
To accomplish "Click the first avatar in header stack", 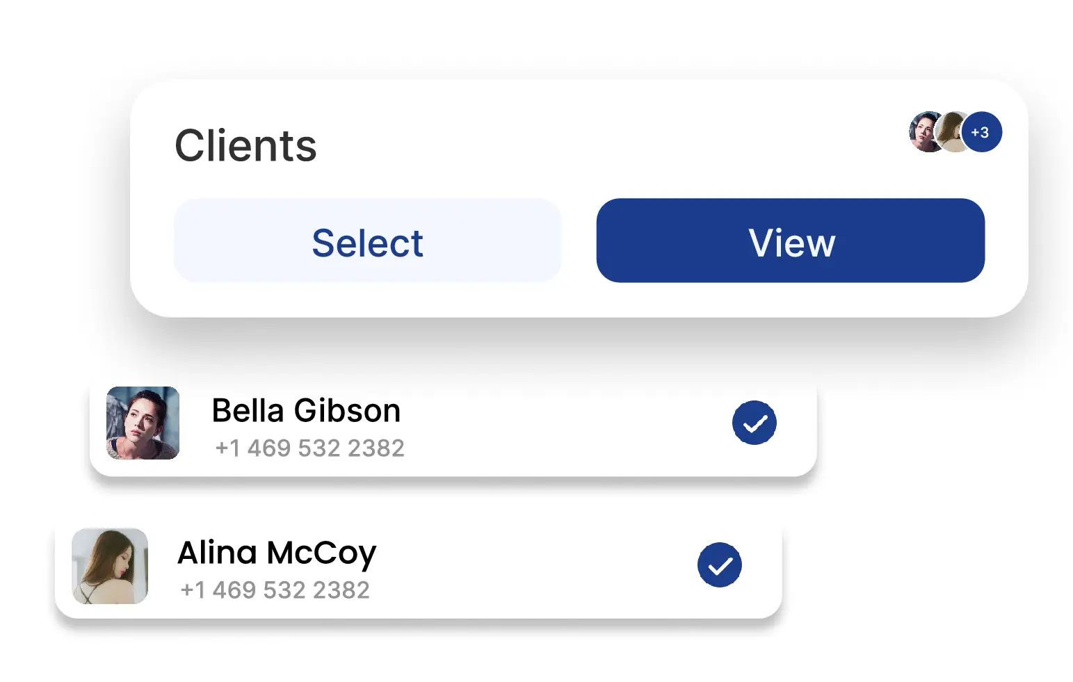I will (x=923, y=131).
